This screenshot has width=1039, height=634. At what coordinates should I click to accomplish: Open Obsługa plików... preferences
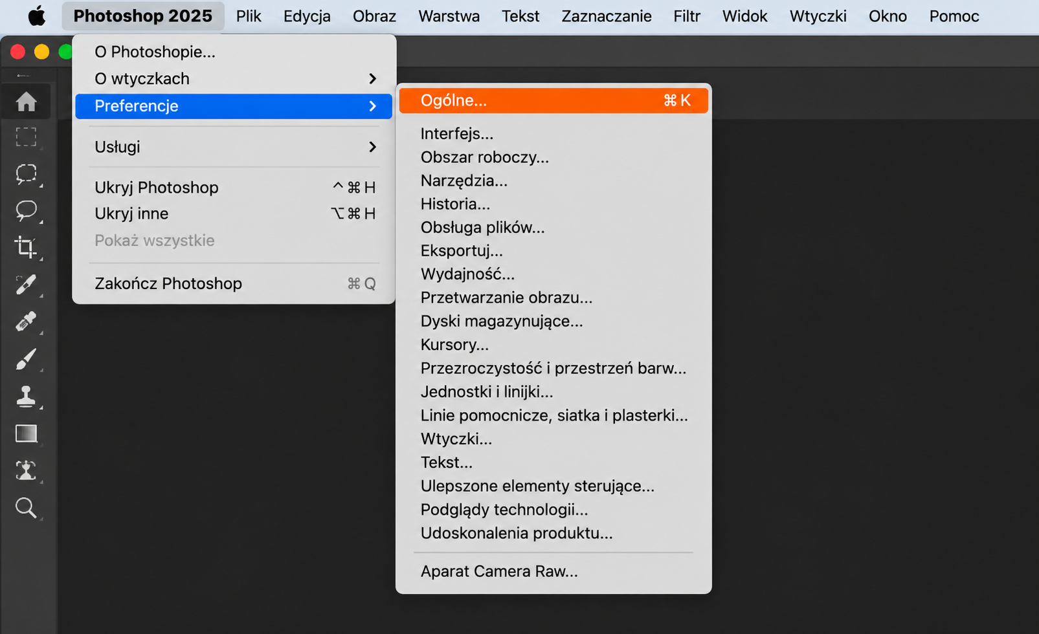pos(553,227)
